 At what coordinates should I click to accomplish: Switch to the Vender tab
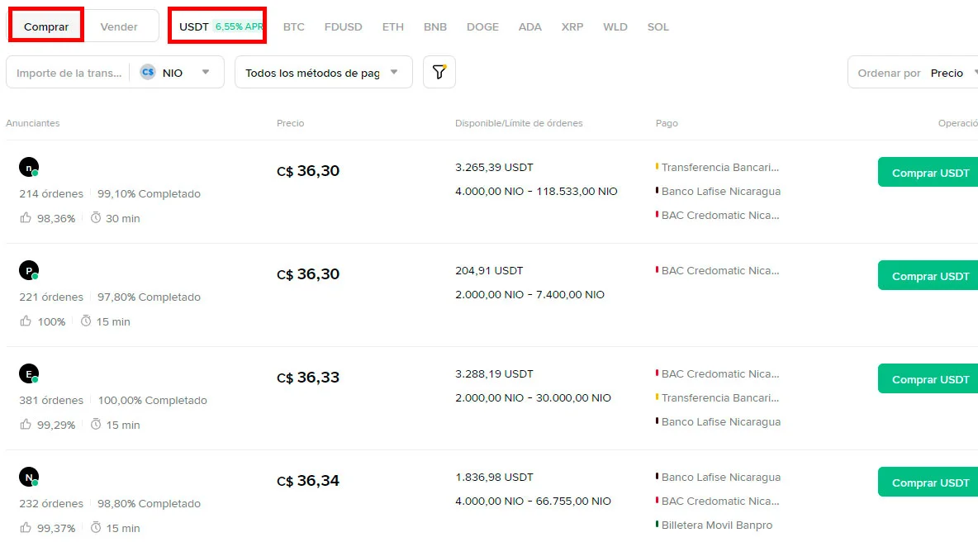[x=118, y=26]
